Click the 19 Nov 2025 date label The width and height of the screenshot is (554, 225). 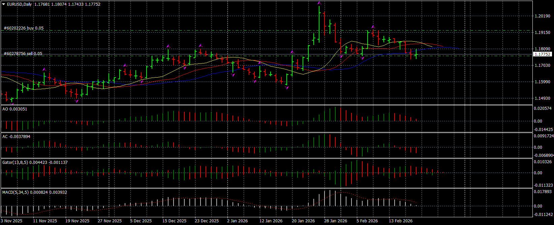[78, 221]
